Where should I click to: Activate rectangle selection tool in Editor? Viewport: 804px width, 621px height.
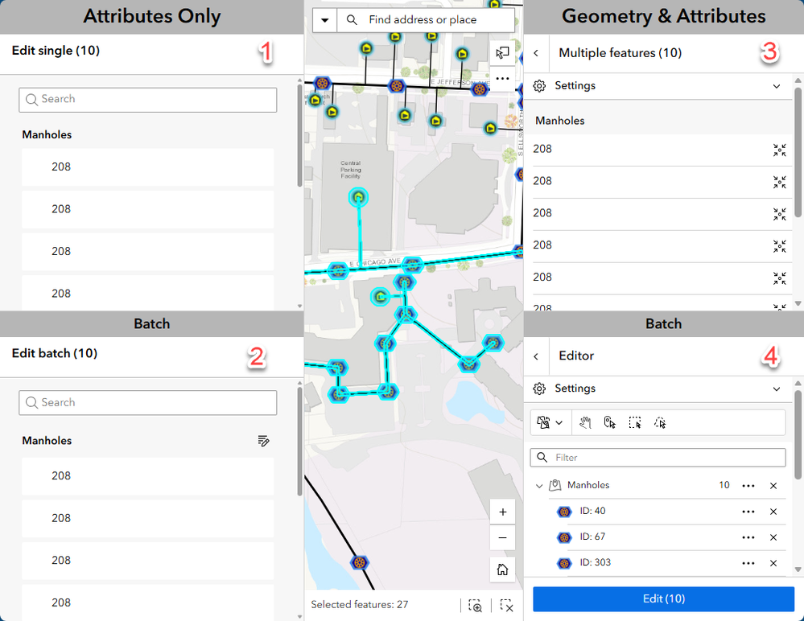[635, 422]
